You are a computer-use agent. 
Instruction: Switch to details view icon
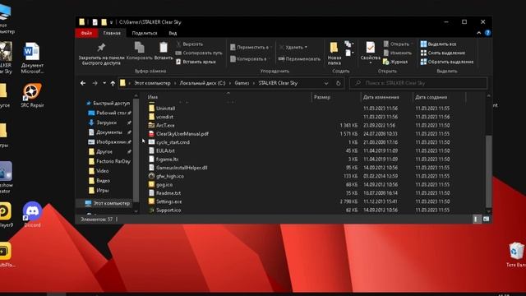click(x=476, y=220)
